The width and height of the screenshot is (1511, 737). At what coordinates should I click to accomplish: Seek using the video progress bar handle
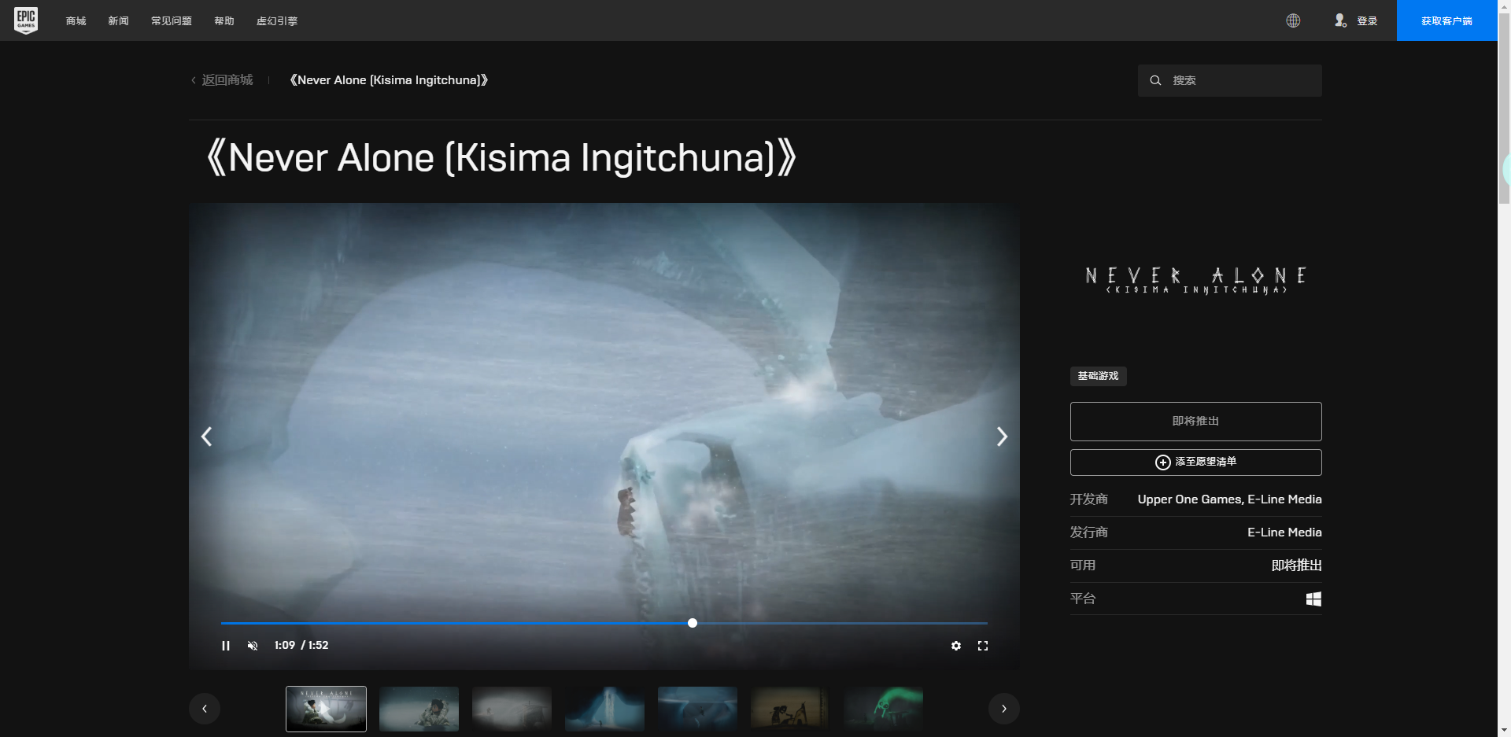(x=693, y=623)
